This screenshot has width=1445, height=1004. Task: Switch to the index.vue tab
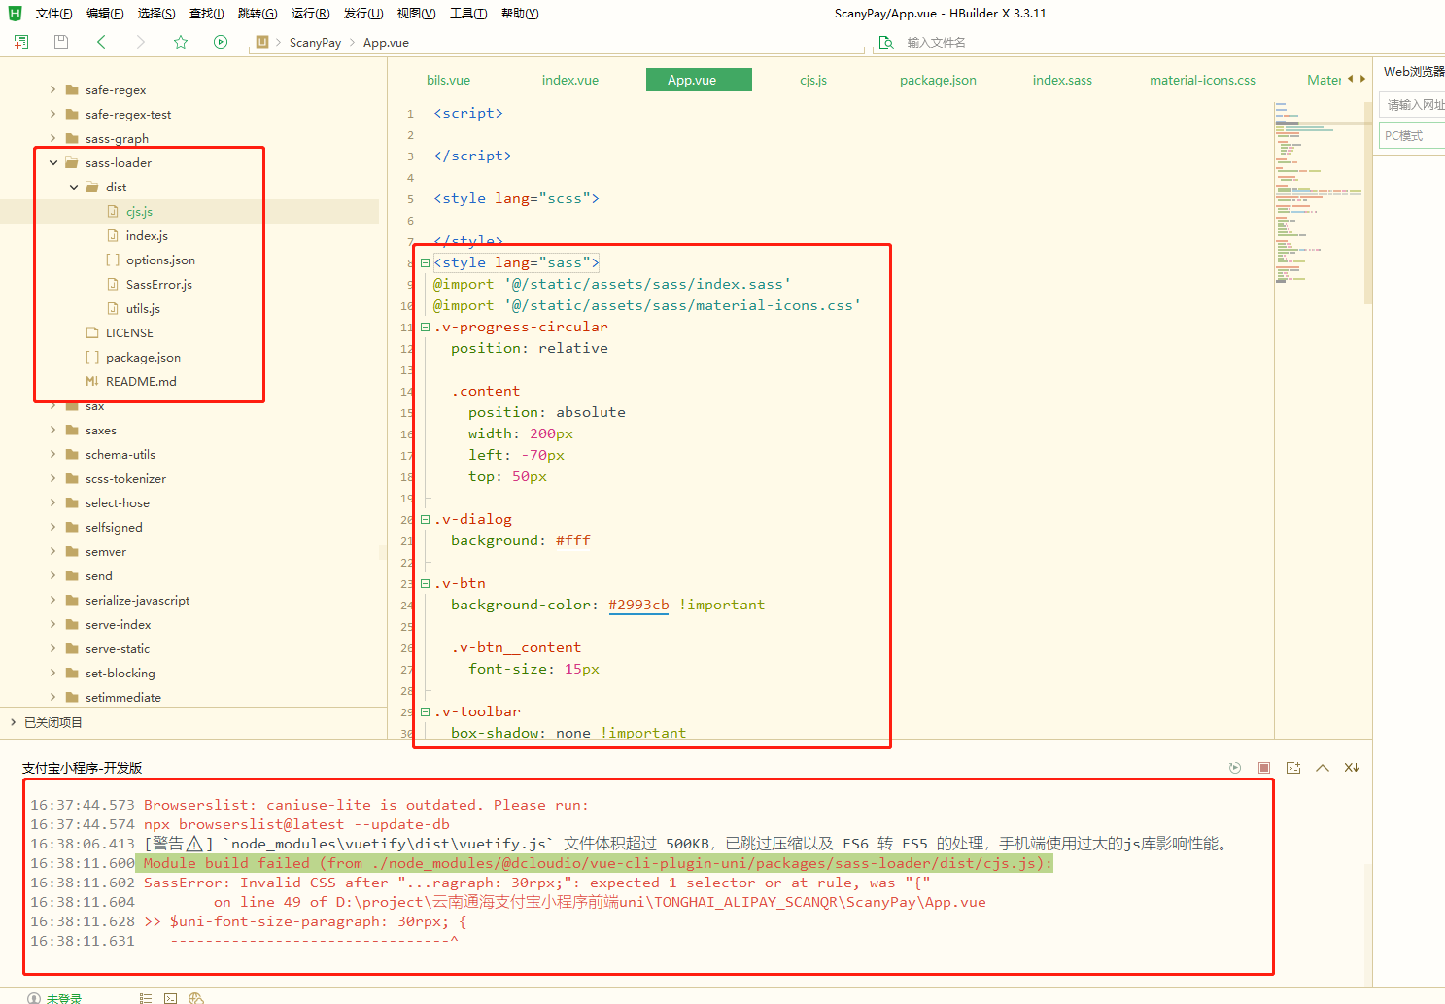(x=570, y=80)
